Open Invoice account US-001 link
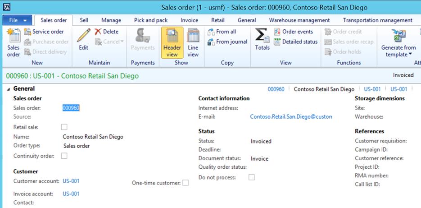The width and height of the screenshot is (421, 208). click(71, 194)
